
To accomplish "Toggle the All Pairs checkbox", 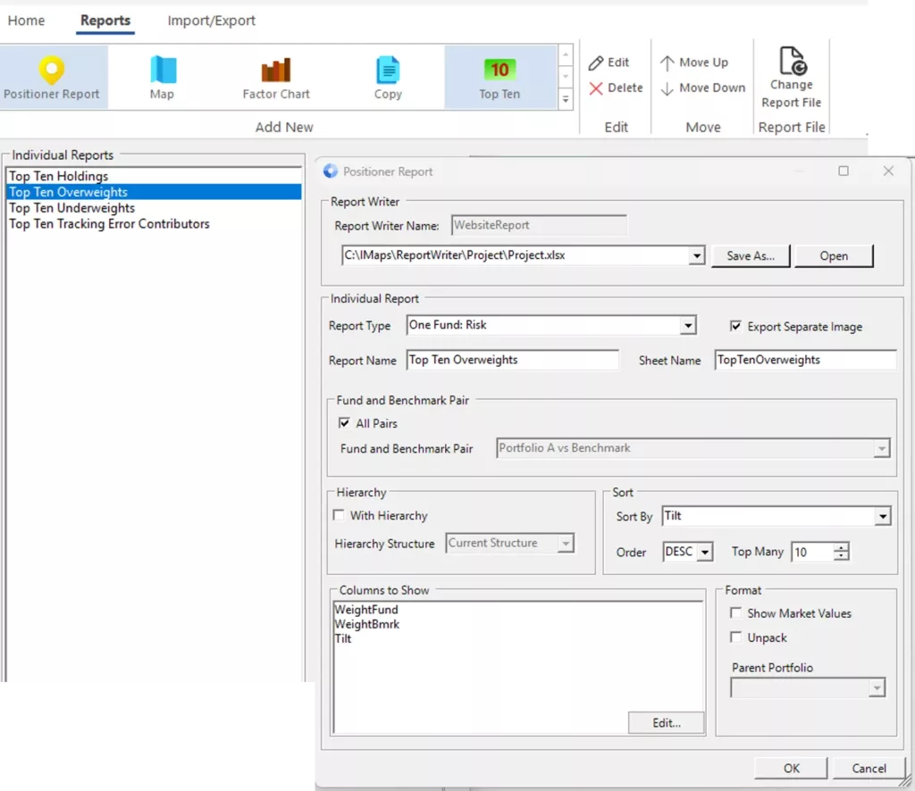I will [x=344, y=422].
